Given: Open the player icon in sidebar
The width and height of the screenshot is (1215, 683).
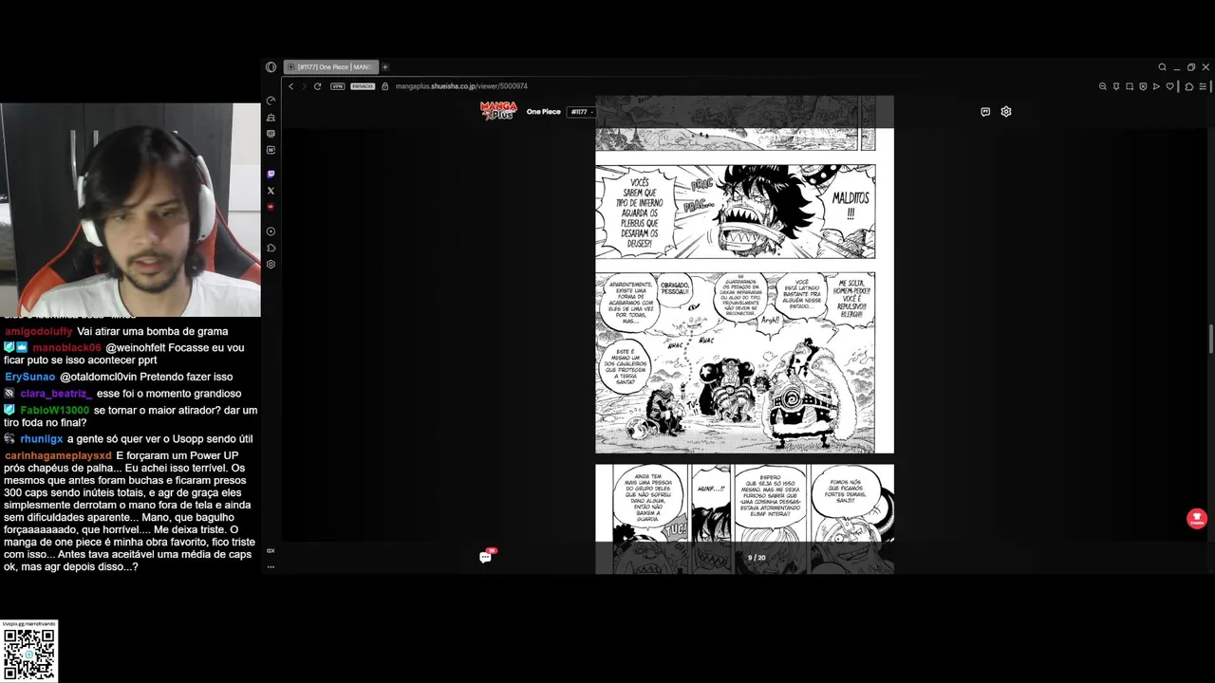Looking at the screenshot, I should tap(271, 231).
